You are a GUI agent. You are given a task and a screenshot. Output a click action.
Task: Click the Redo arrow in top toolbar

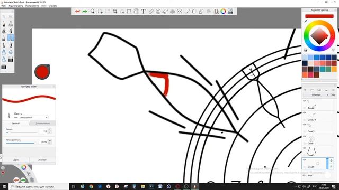(85, 11)
